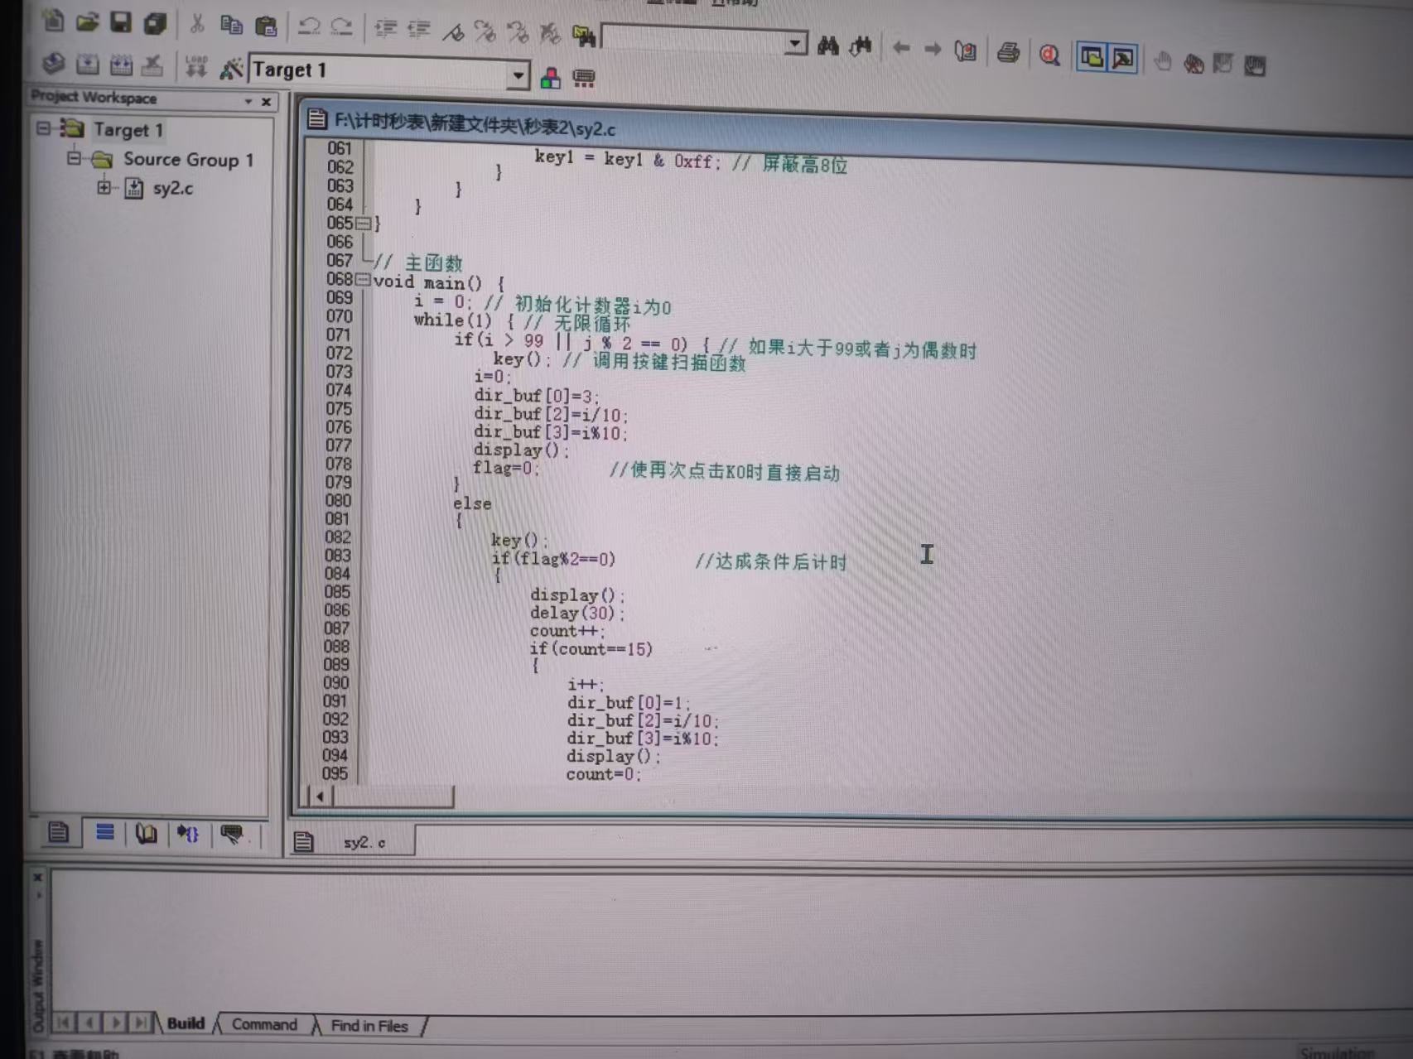Expand the sy2.c file node
Screen dimensions: 1413x1059
pos(104,187)
